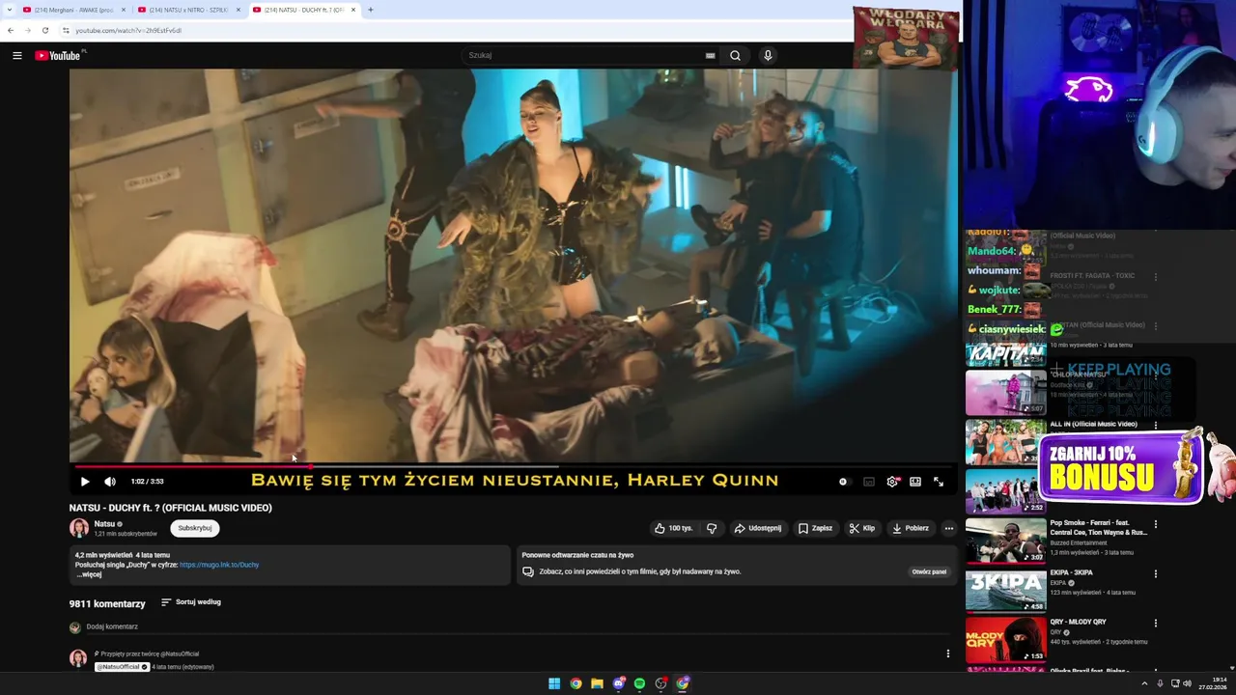Open player settings gear
Viewport: 1236px width, 695px height.
point(892,481)
